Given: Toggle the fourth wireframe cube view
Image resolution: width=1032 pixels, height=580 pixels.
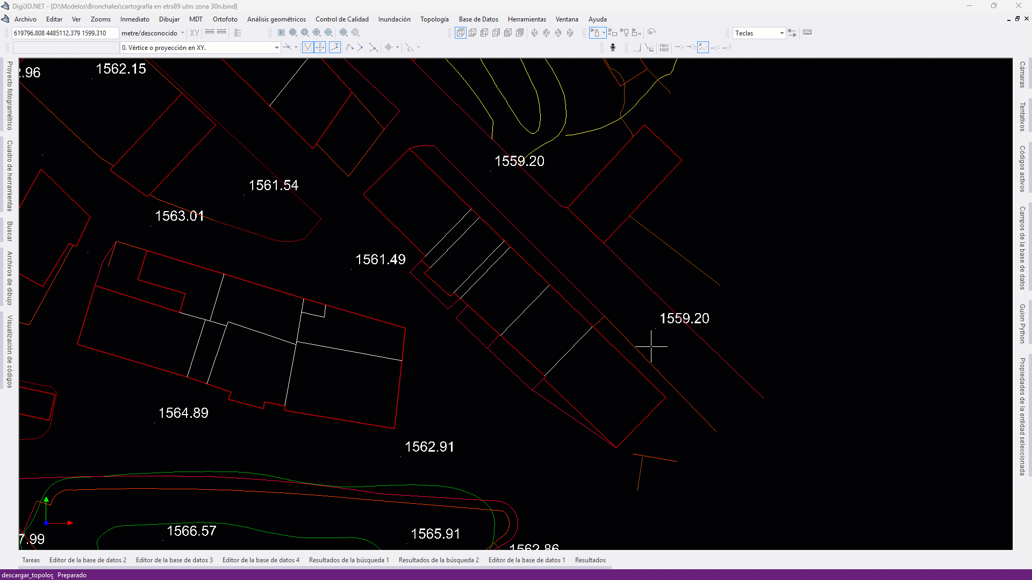Looking at the screenshot, I should coord(496,33).
